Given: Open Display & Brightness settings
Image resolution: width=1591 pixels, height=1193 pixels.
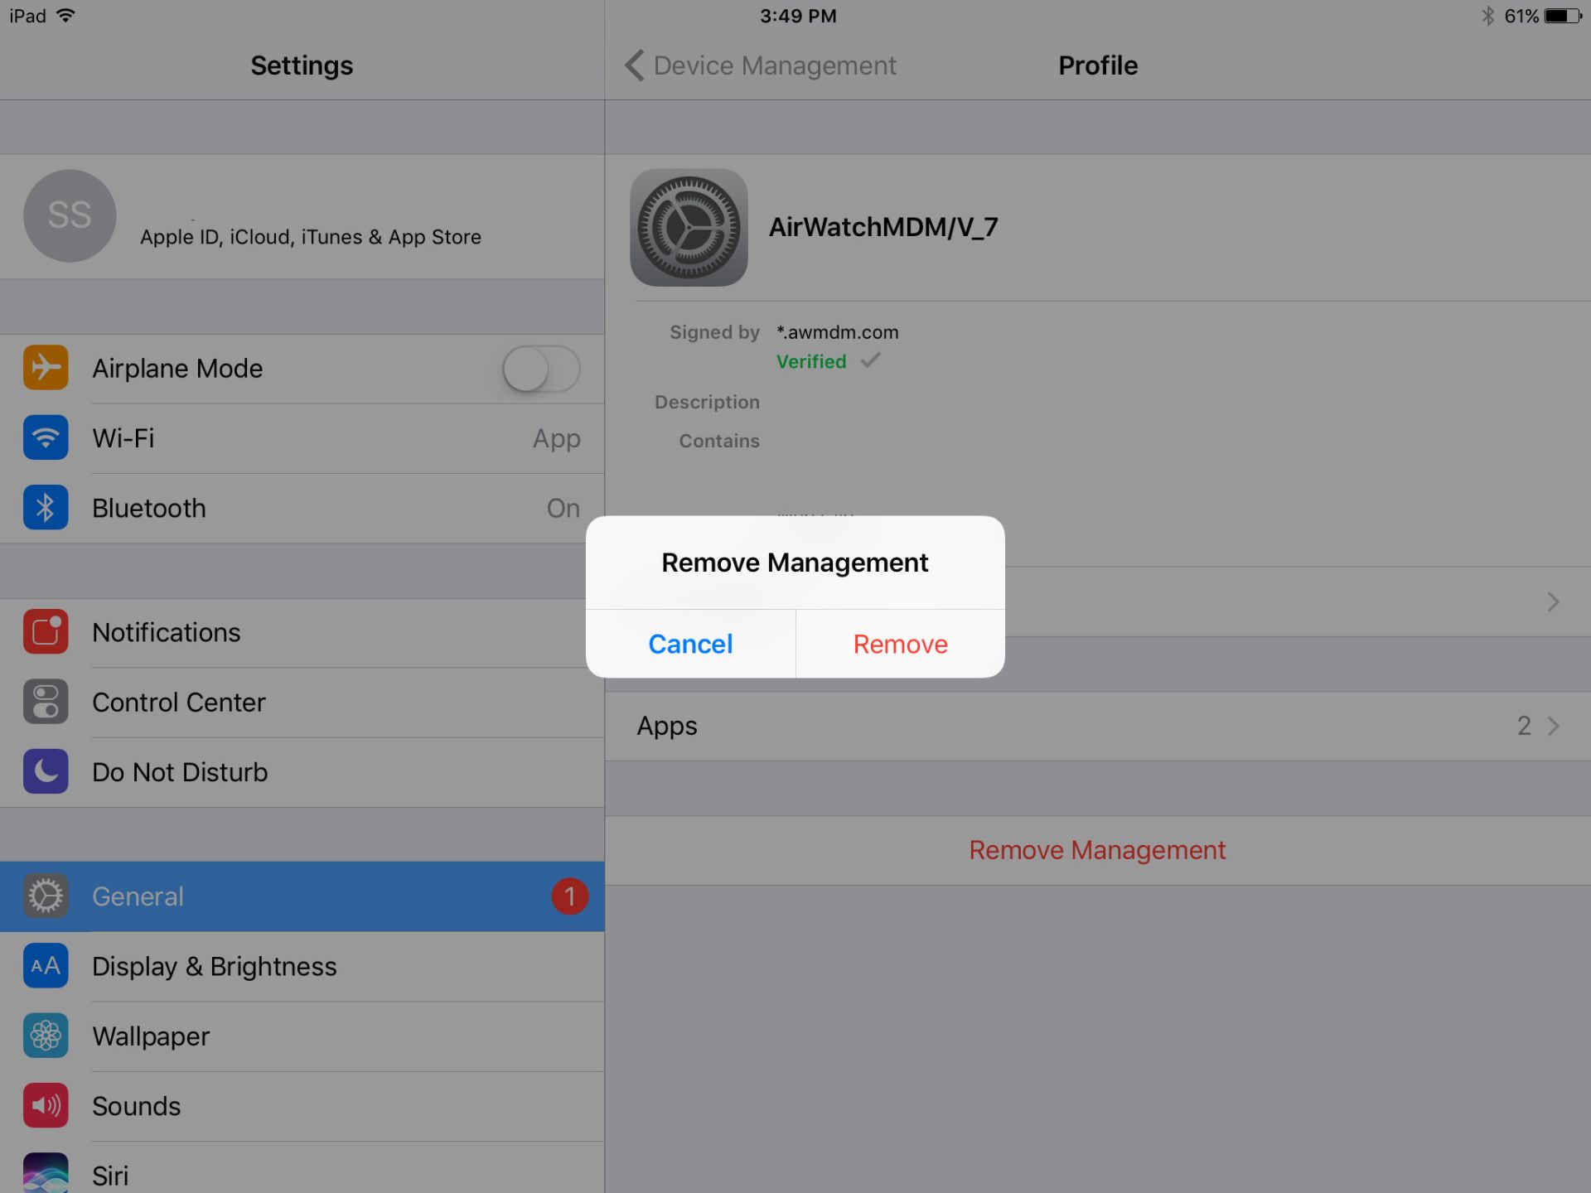Looking at the screenshot, I should pos(302,966).
